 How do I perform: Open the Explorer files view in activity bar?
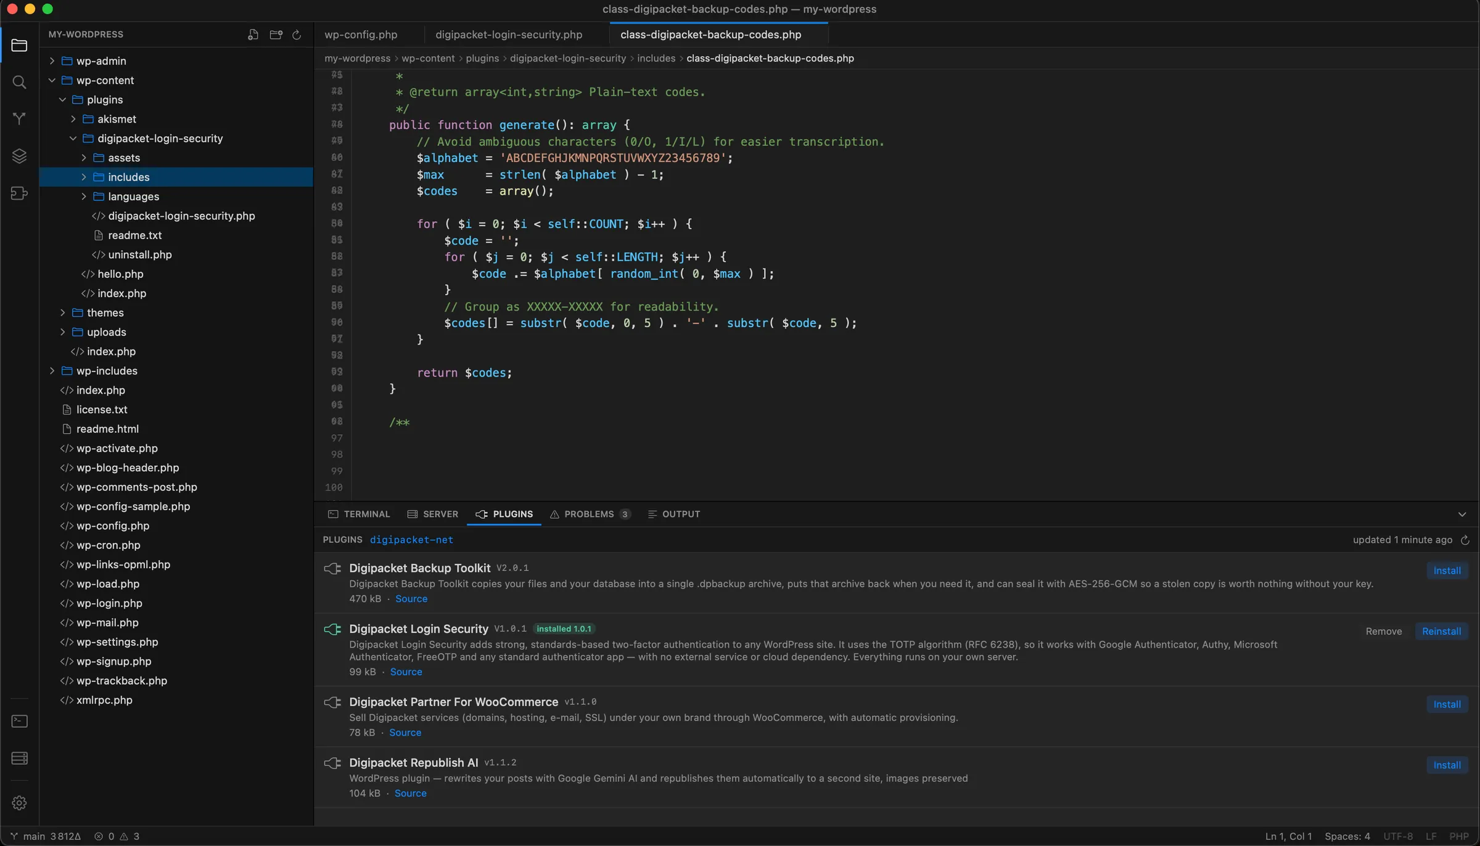click(x=19, y=46)
